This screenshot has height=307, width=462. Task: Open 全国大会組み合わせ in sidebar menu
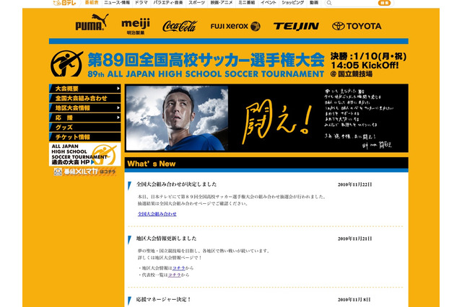(x=85, y=98)
